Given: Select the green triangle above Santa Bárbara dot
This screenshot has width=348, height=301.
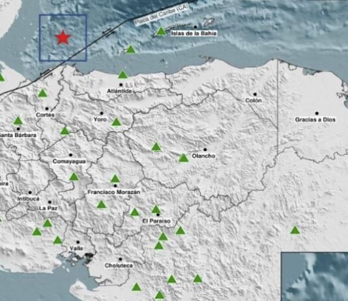Looking at the screenshot, I should (x=18, y=121).
